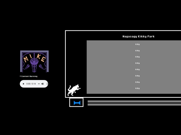This screenshot has height=135, width=181.
Task: Click the white cat sprite
Action: (x=74, y=90)
